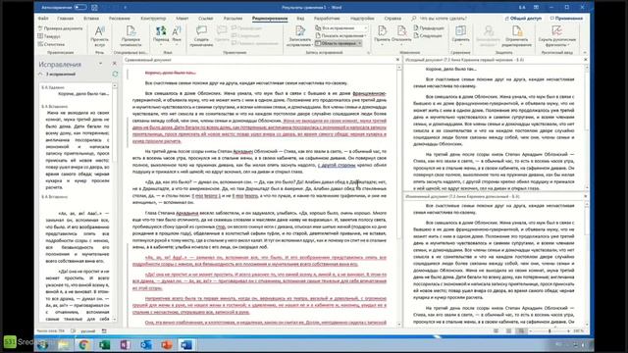Close the Измененный документ pane

(x=586, y=196)
